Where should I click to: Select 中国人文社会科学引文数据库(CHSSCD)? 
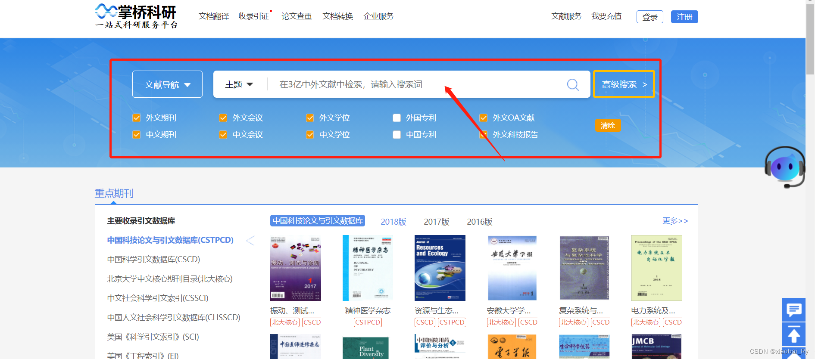click(174, 318)
